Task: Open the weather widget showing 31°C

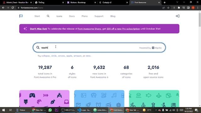Action: pos(147,110)
